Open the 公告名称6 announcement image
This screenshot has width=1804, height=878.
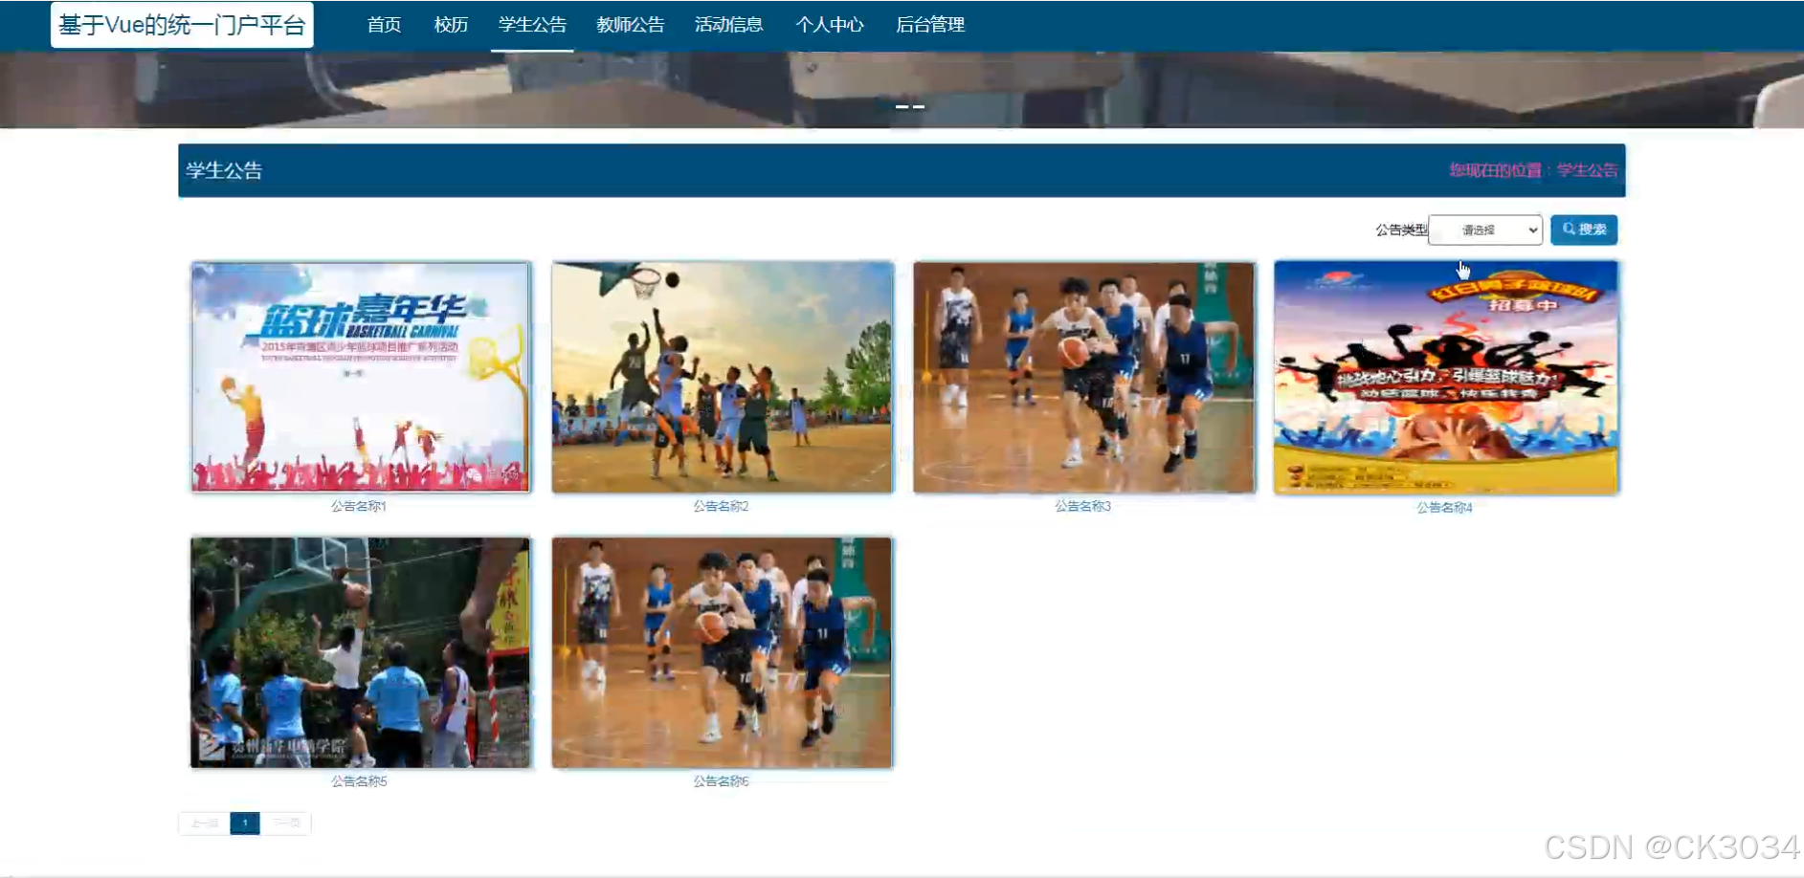722,651
